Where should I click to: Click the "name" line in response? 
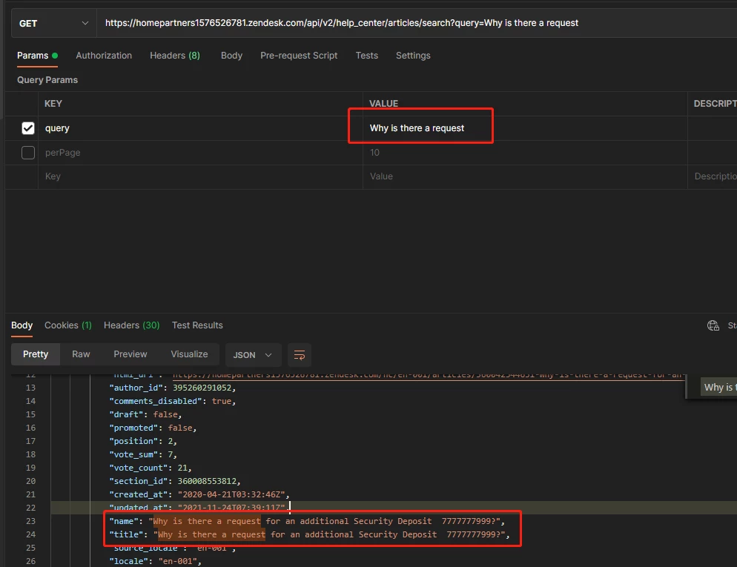[307, 521]
